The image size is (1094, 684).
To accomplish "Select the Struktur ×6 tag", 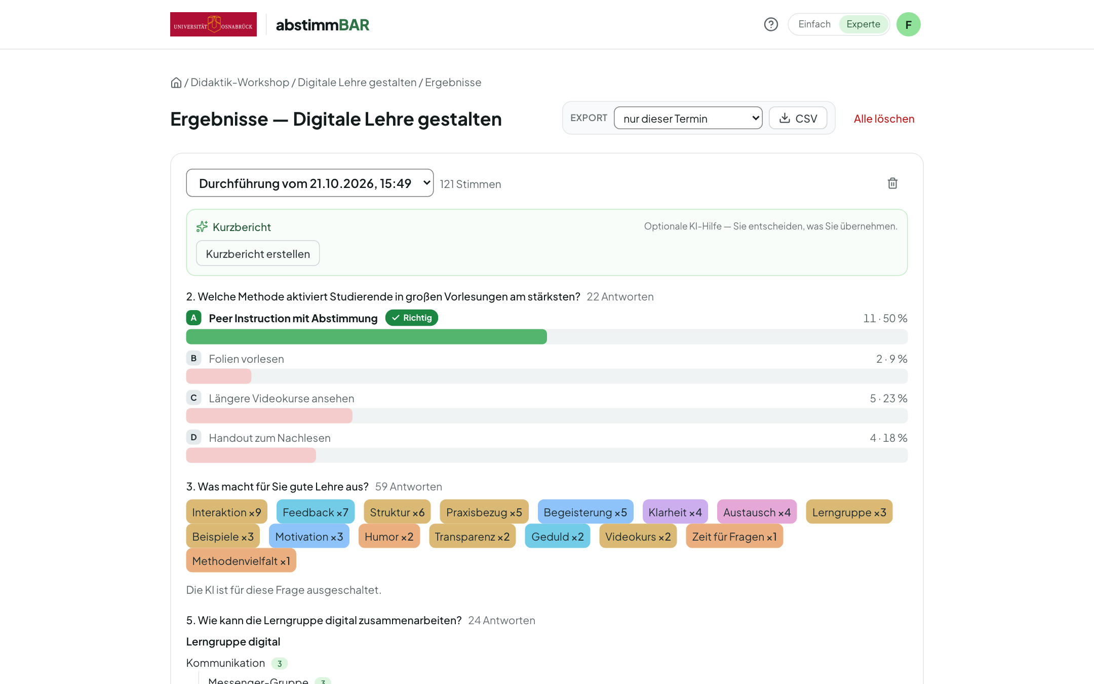I will point(397,512).
